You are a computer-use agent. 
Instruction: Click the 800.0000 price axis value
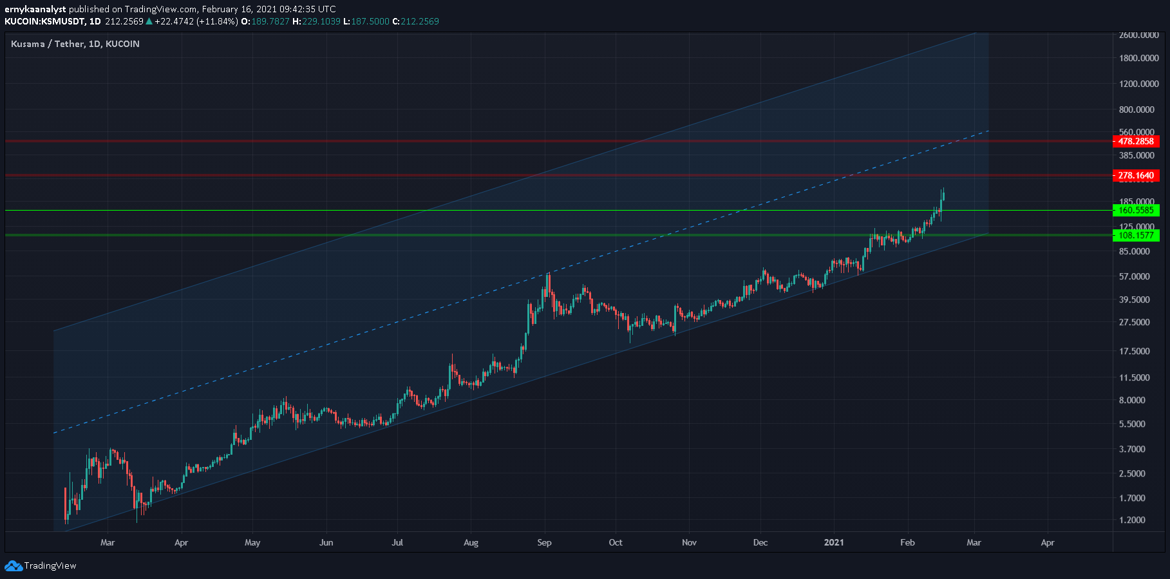[x=1137, y=109]
